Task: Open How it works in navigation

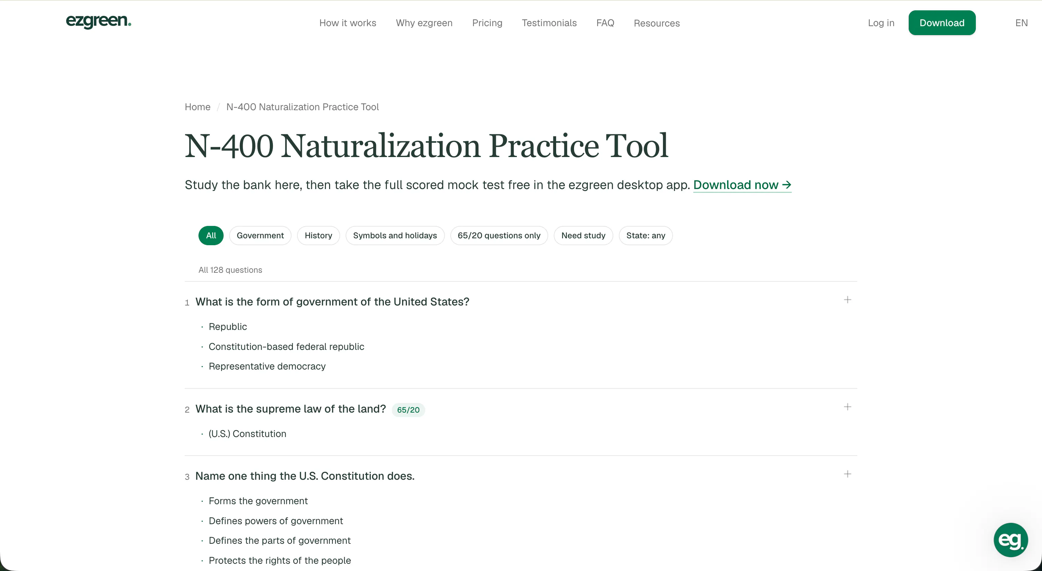Action: 347,23
